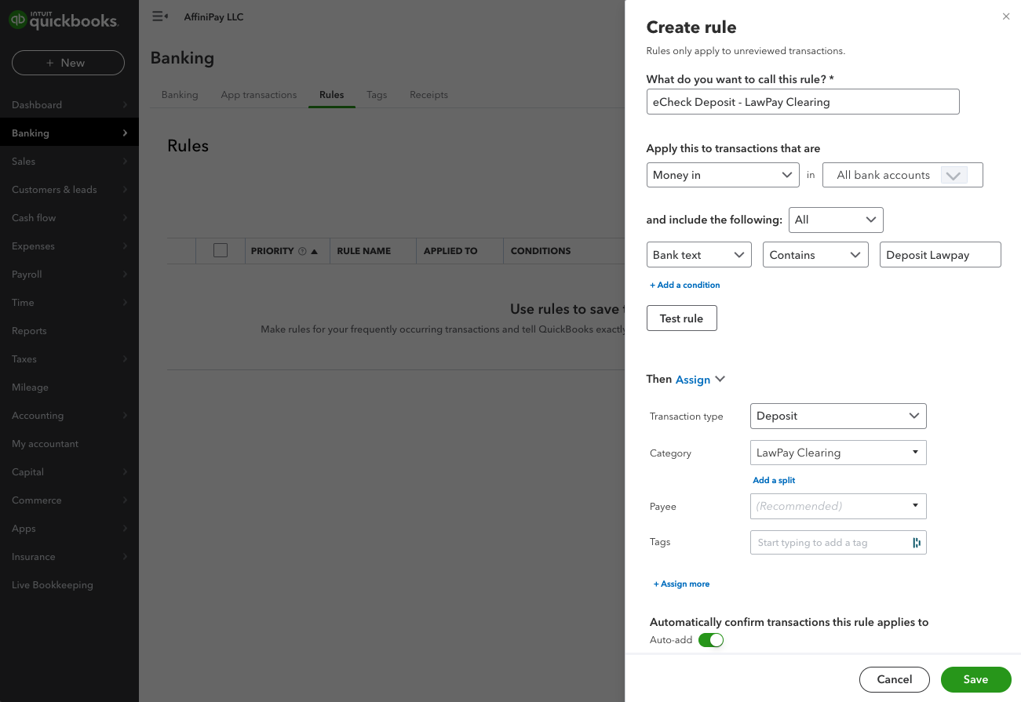The image size is (1021, 702).
Task: Click the Test rule button
Action: click(681, 318)
